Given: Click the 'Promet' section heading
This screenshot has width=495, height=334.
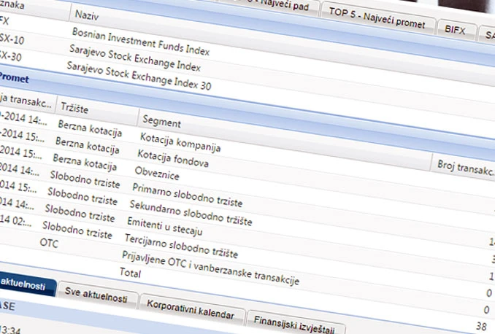Looking at the screenshot, I should click(x=14, y=77).
